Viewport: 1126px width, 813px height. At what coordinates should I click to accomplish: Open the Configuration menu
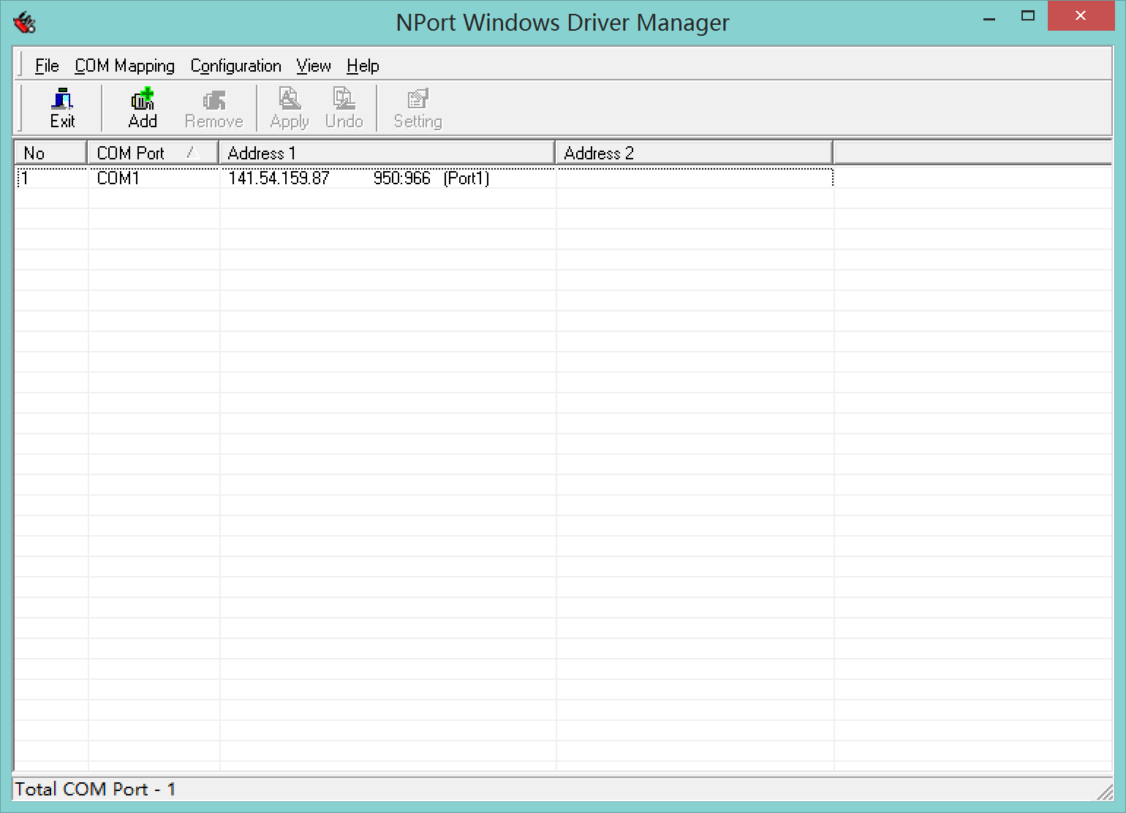point(235,66)
